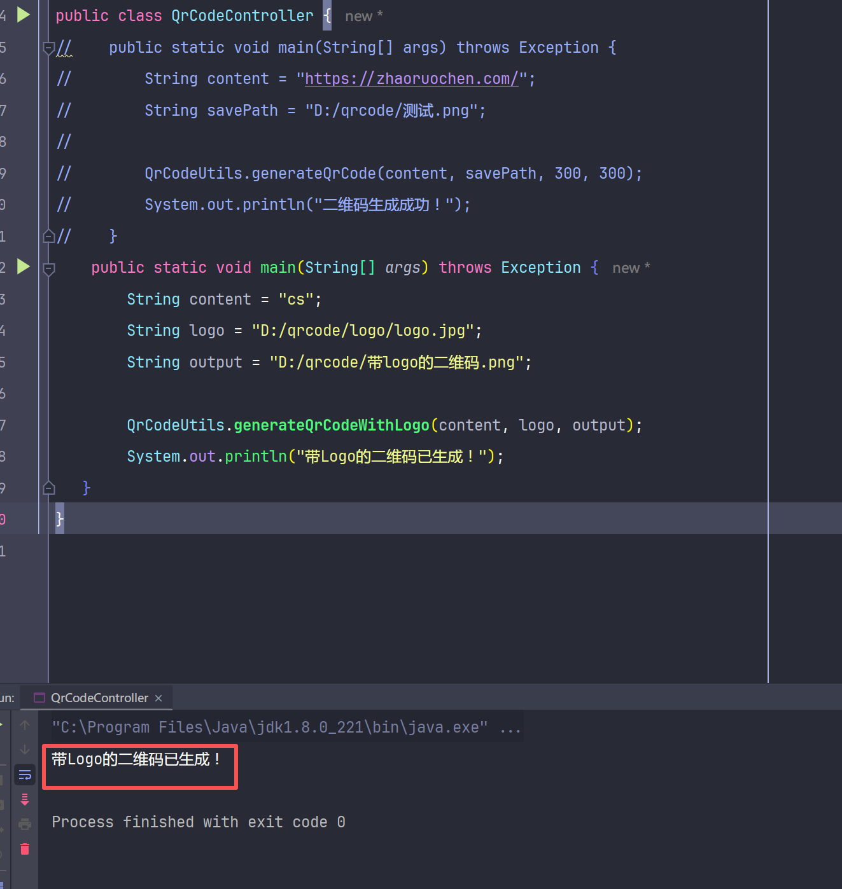Click the green run arrow beside active main method
Screen dimensions: 842x889
(24, 266)
